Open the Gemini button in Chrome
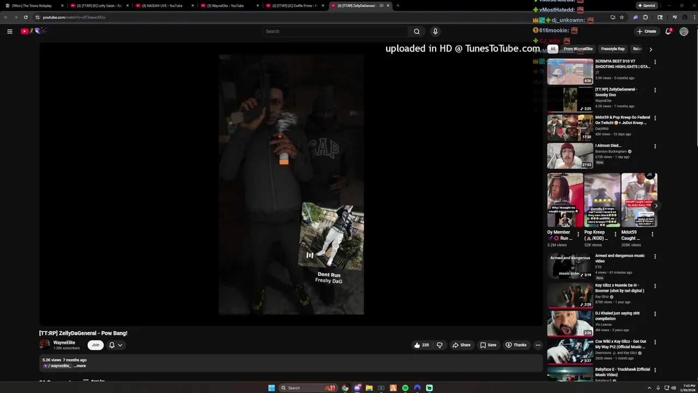This screenshot has height=393, width=698. 647,5
